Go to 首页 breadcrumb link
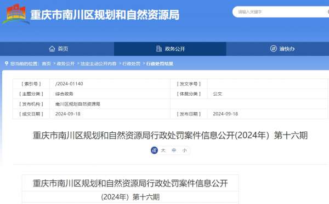 47,63
